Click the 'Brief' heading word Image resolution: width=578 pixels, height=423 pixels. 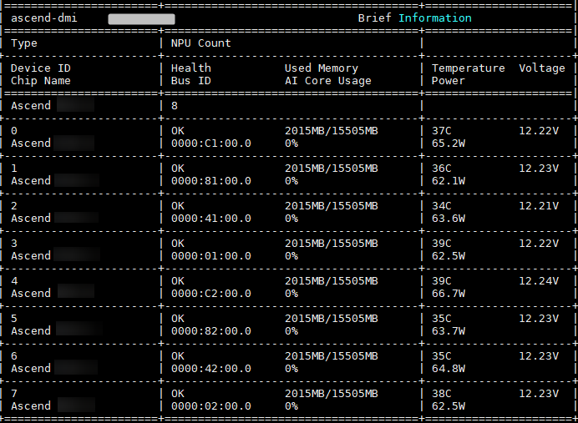[x=374, y=18]
